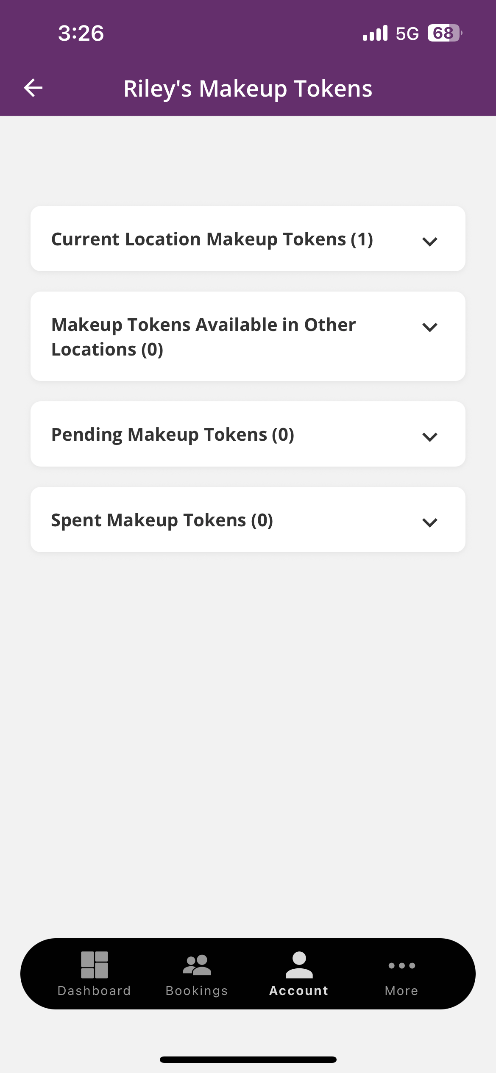Tap the "Current Location Makeup Tokens (1)" text
Viewport: 496px width, 1073px height.
pos(212,239)
